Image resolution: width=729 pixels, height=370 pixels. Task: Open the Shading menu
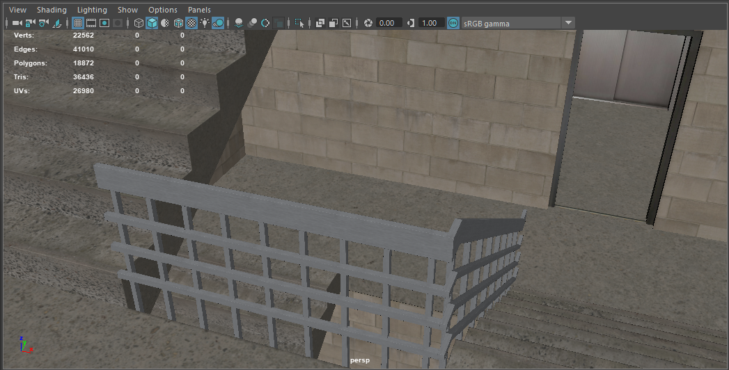pyautogui.click(x=52, y=10)
